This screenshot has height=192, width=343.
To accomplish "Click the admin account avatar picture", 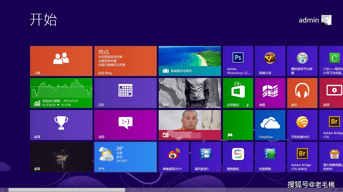I will (x=326, y=20).
